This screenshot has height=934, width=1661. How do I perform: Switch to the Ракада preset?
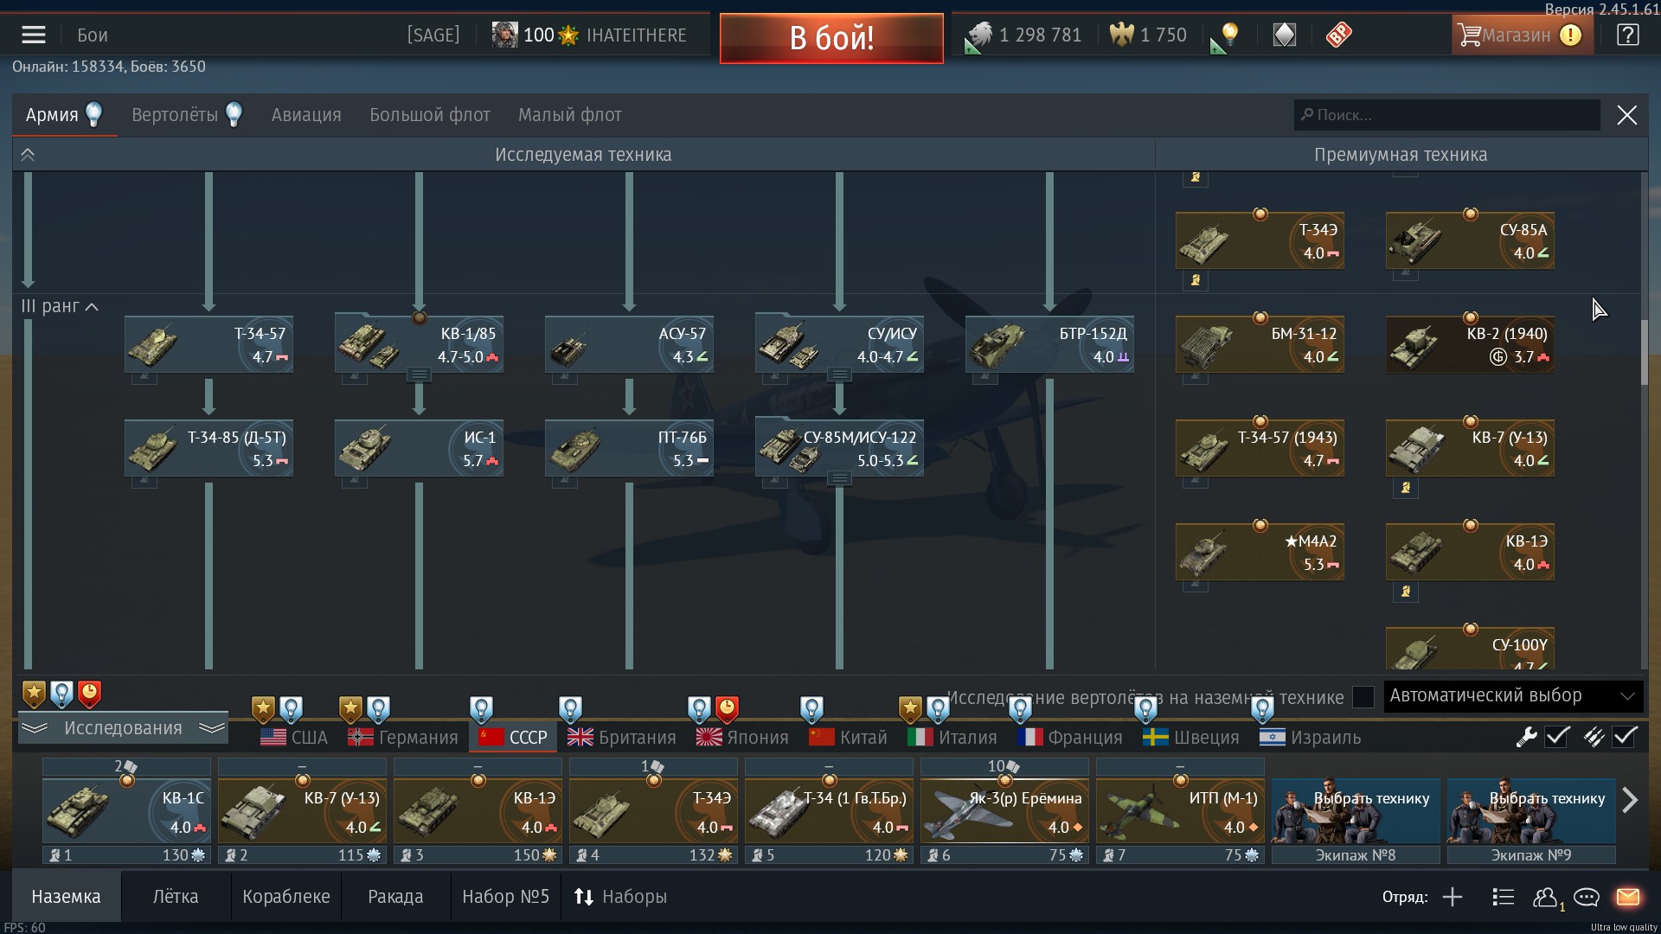click(x=395, y=897)
